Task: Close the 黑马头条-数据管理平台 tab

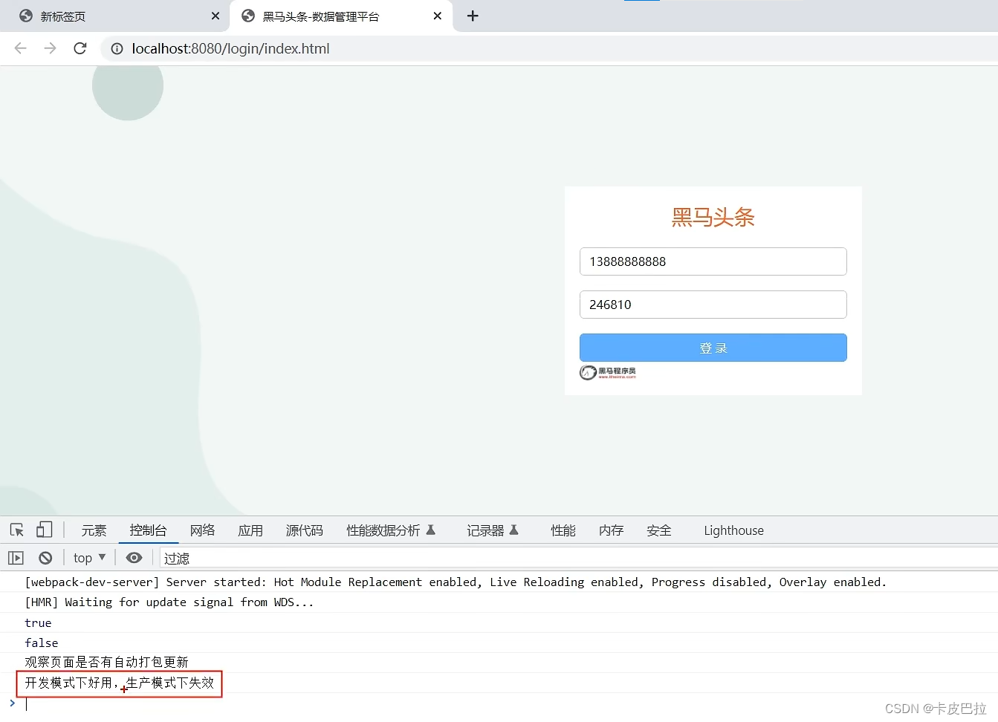Action: [x=437, y=16]
